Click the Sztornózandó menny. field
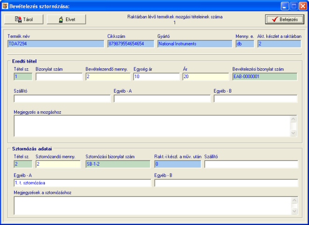Image resolution: width=309 pixels, height=225 pixels. pos(58,164)
